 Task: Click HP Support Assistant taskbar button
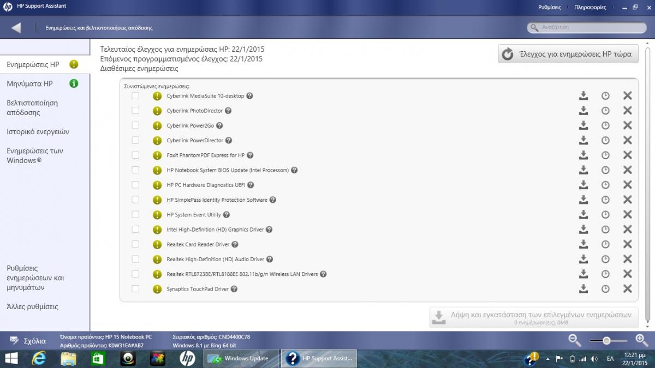[x=319, y=358]
